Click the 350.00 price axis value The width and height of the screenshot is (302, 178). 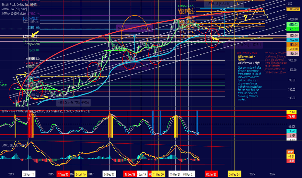coord(292,89)
